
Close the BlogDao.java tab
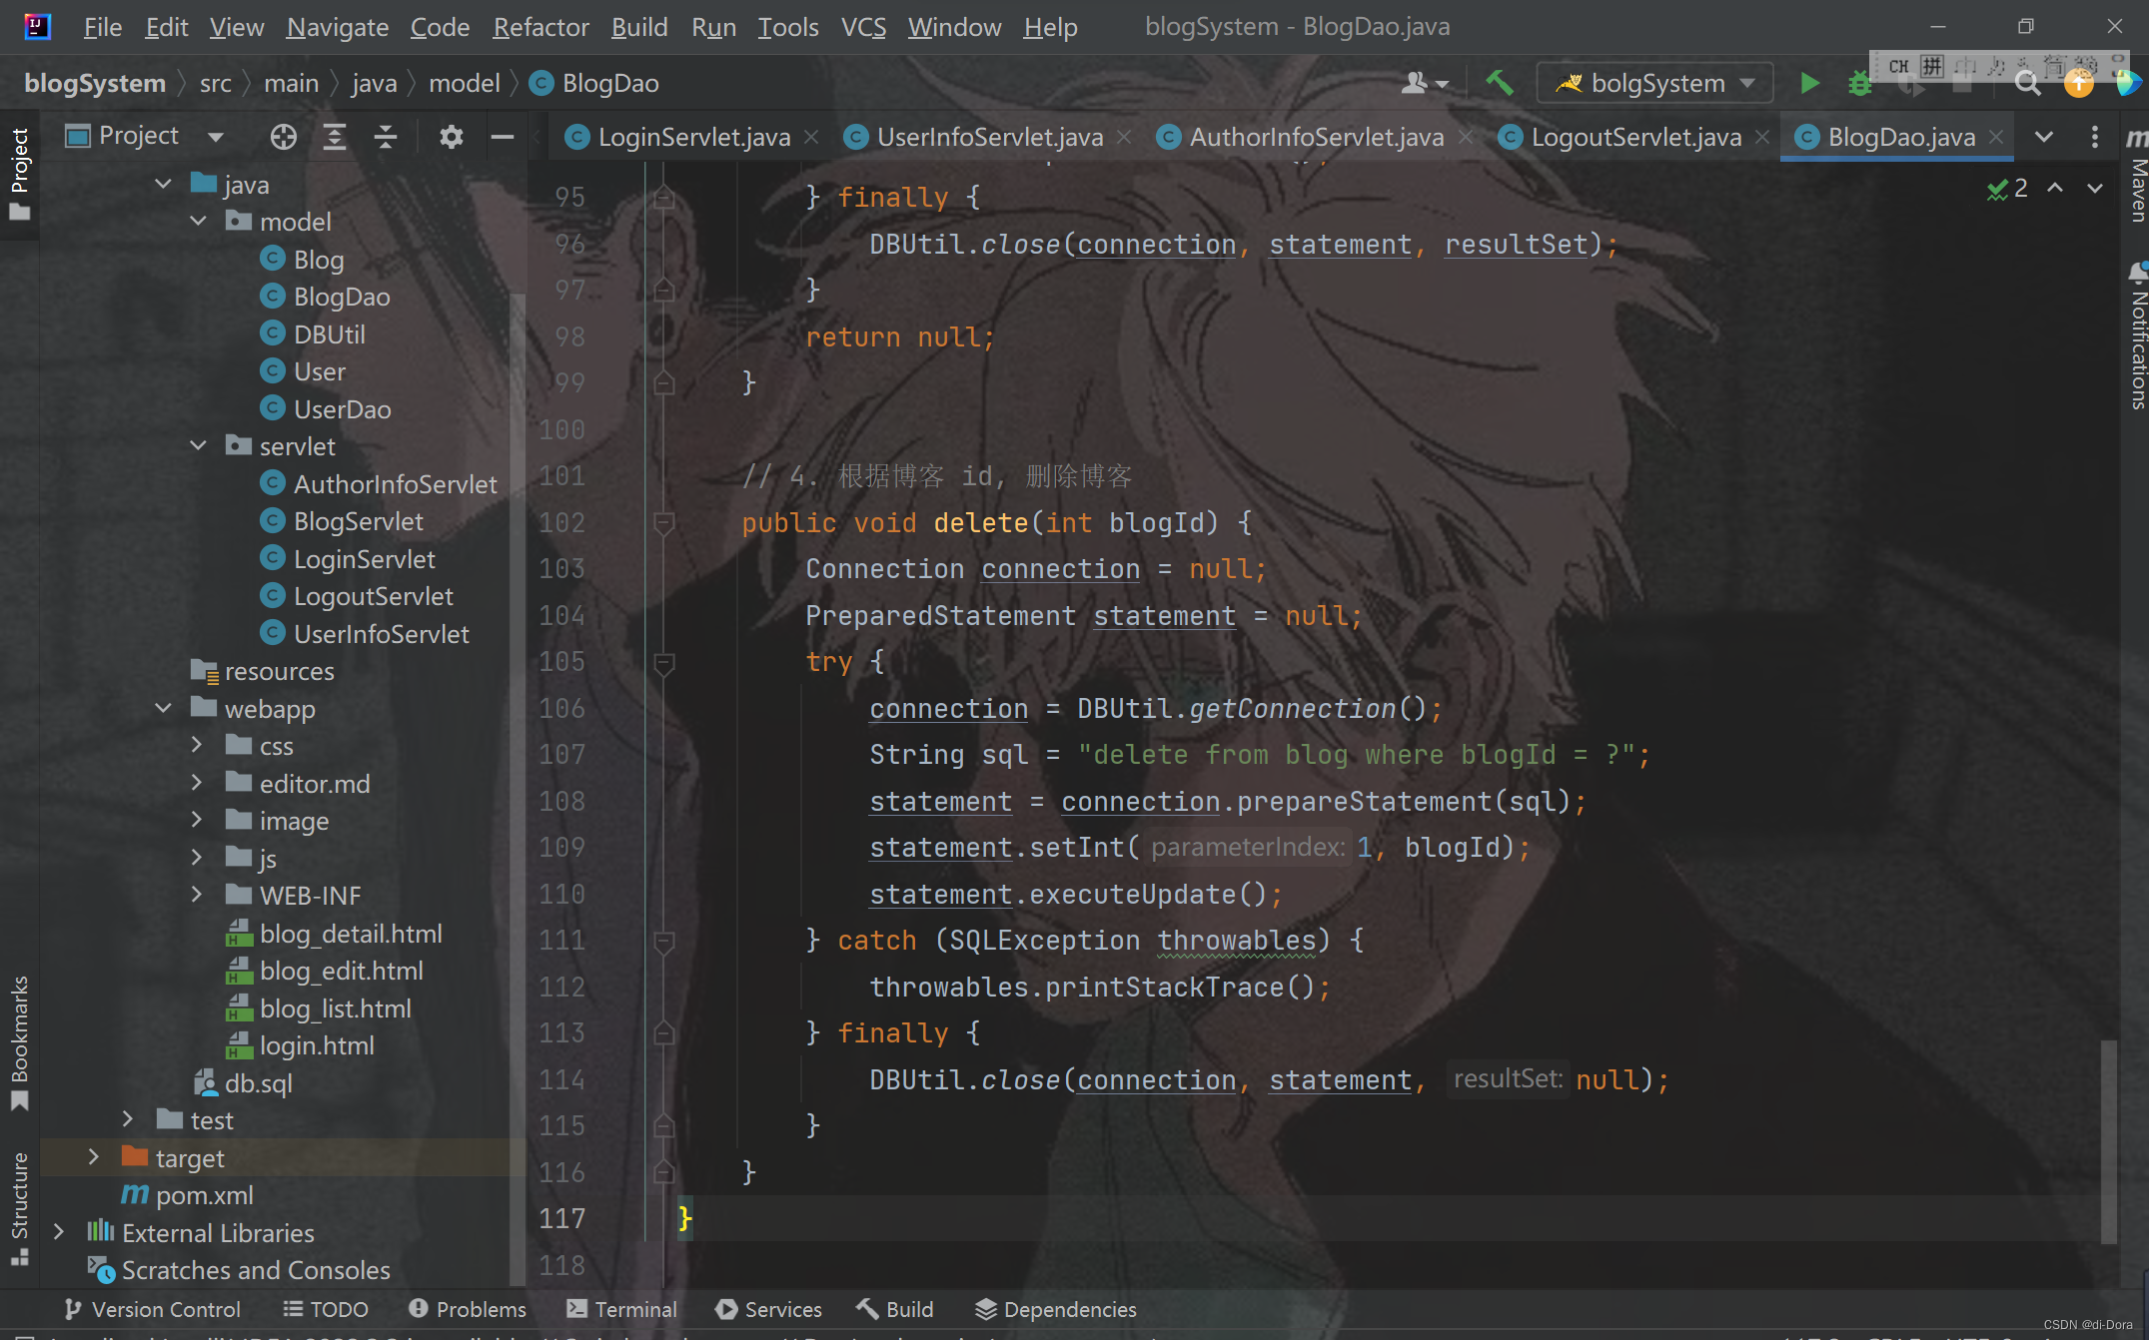click(x=1996, y=137)
